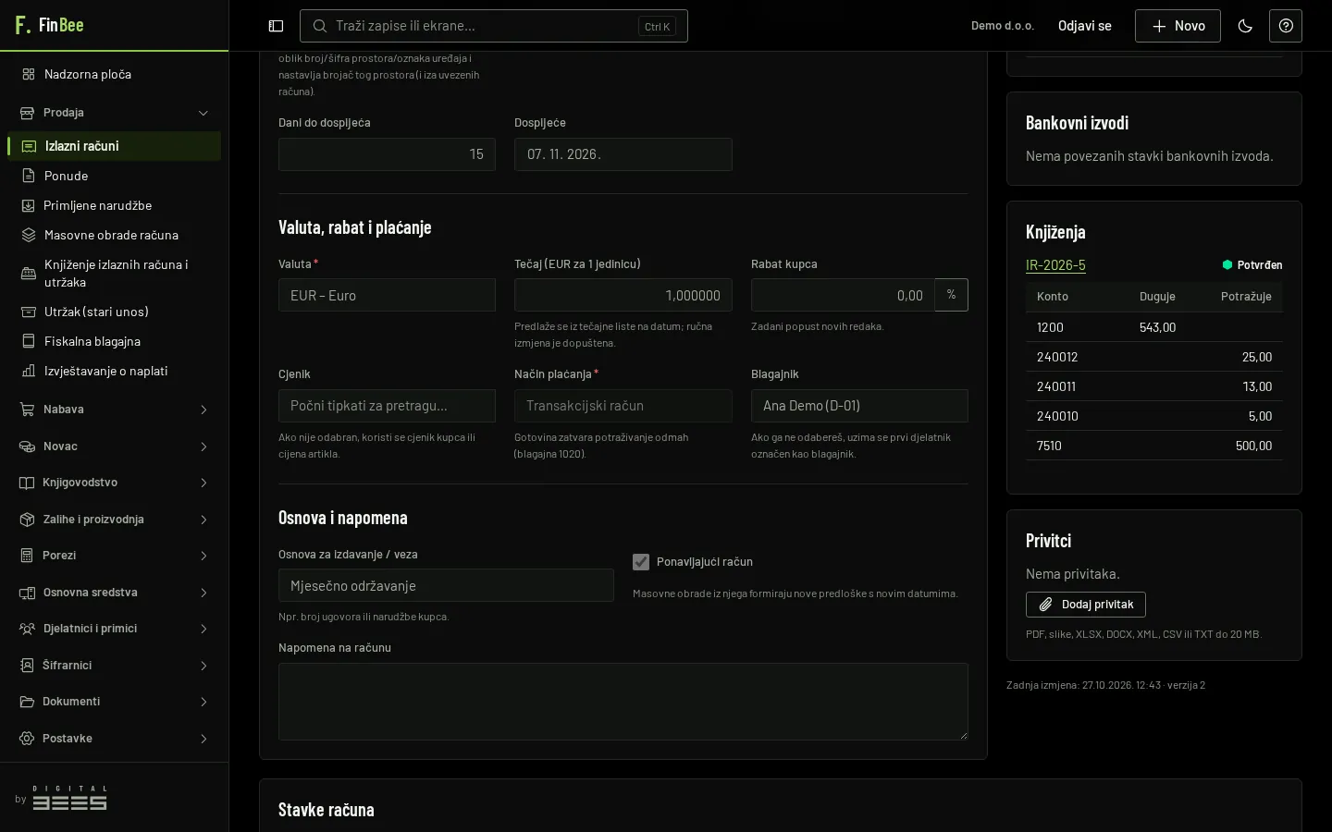This screenshot has height=832, width=1332.
Task: Click the Nadzorna ploča dashboard icon
Action: point(29,74)
